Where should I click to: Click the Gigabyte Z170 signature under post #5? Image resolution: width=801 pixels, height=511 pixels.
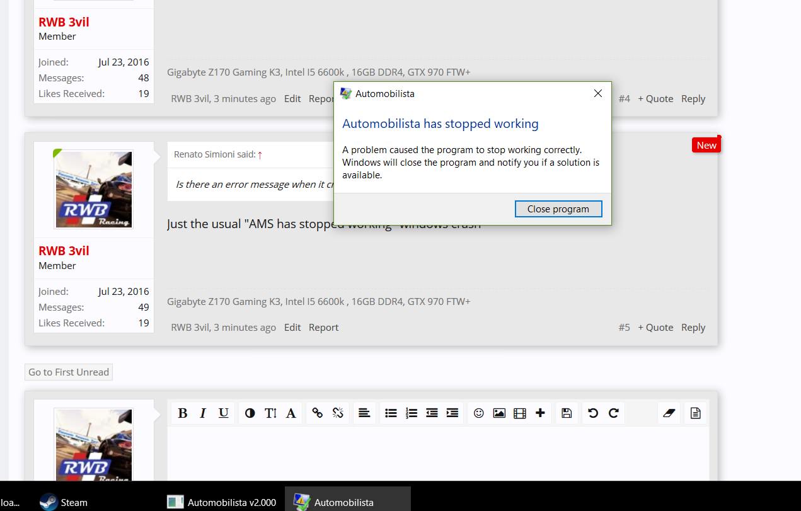click(319, 301)
